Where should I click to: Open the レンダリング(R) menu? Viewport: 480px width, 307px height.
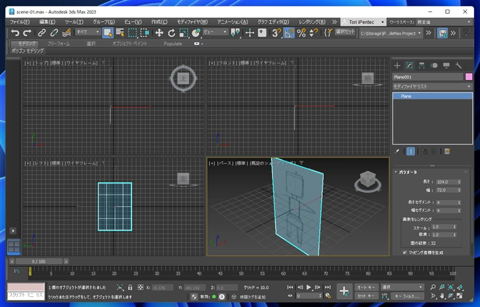(312, 22)
